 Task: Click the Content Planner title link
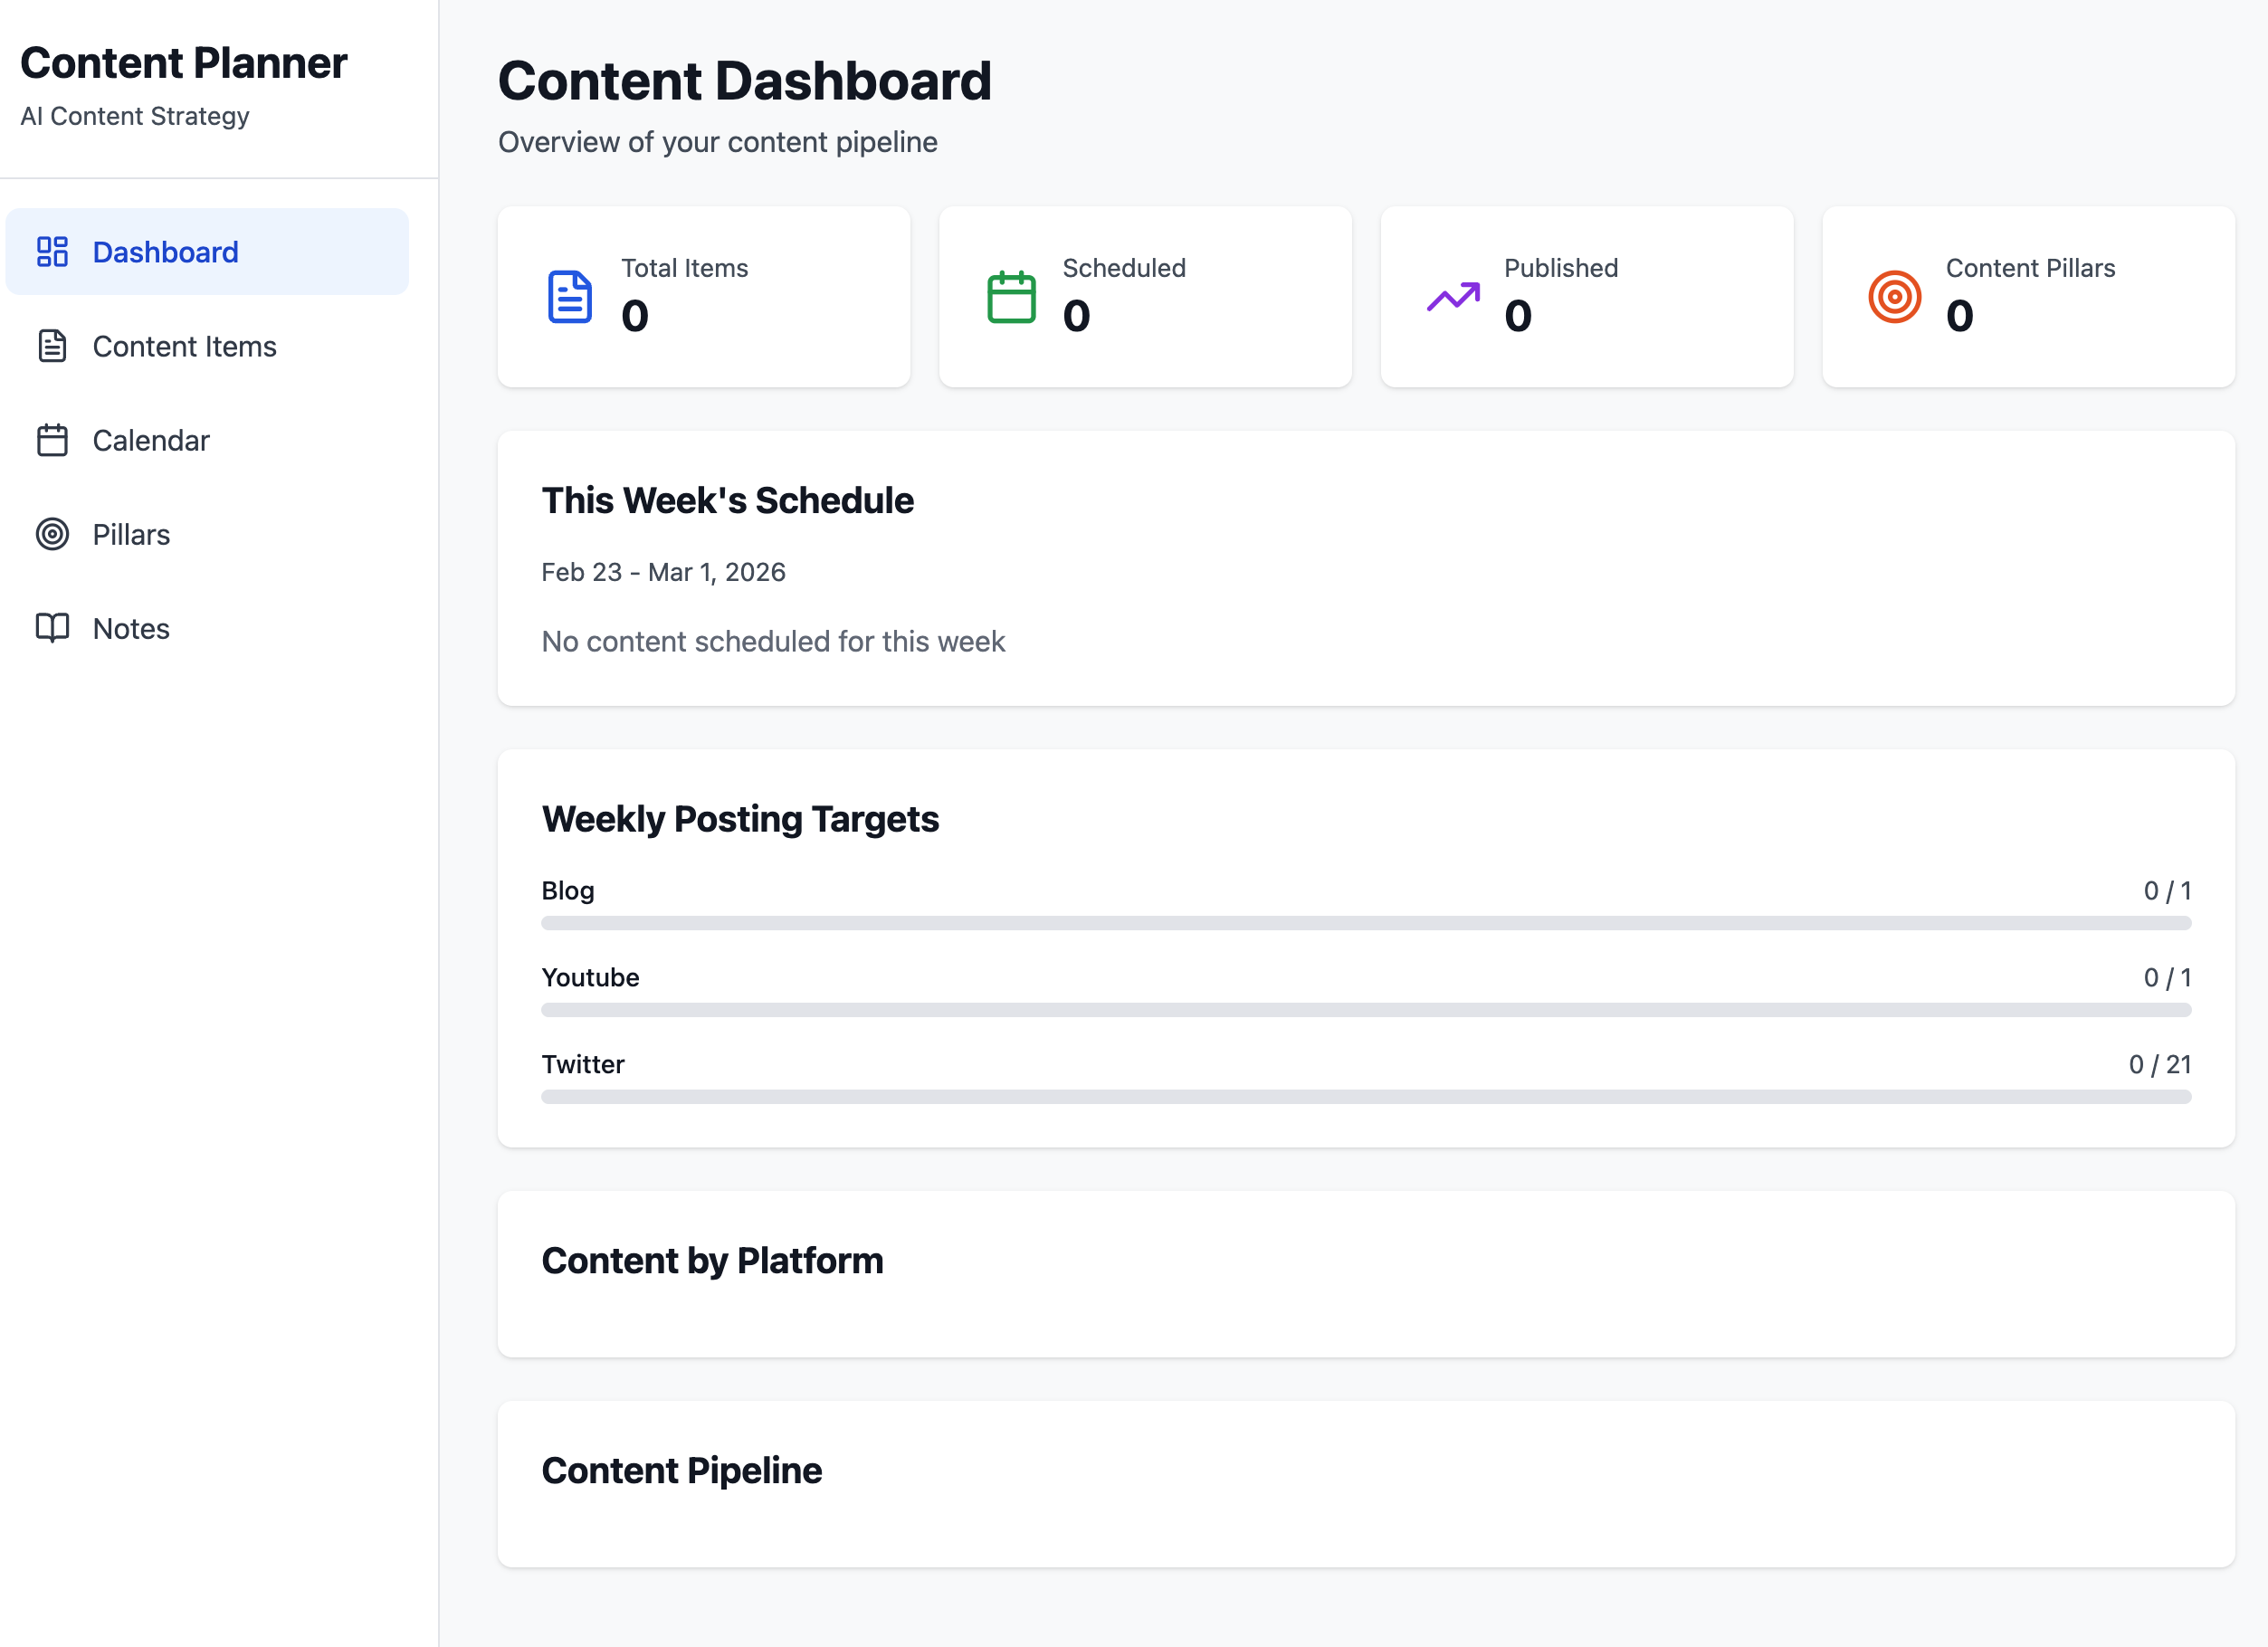click(x=184, y=63)
